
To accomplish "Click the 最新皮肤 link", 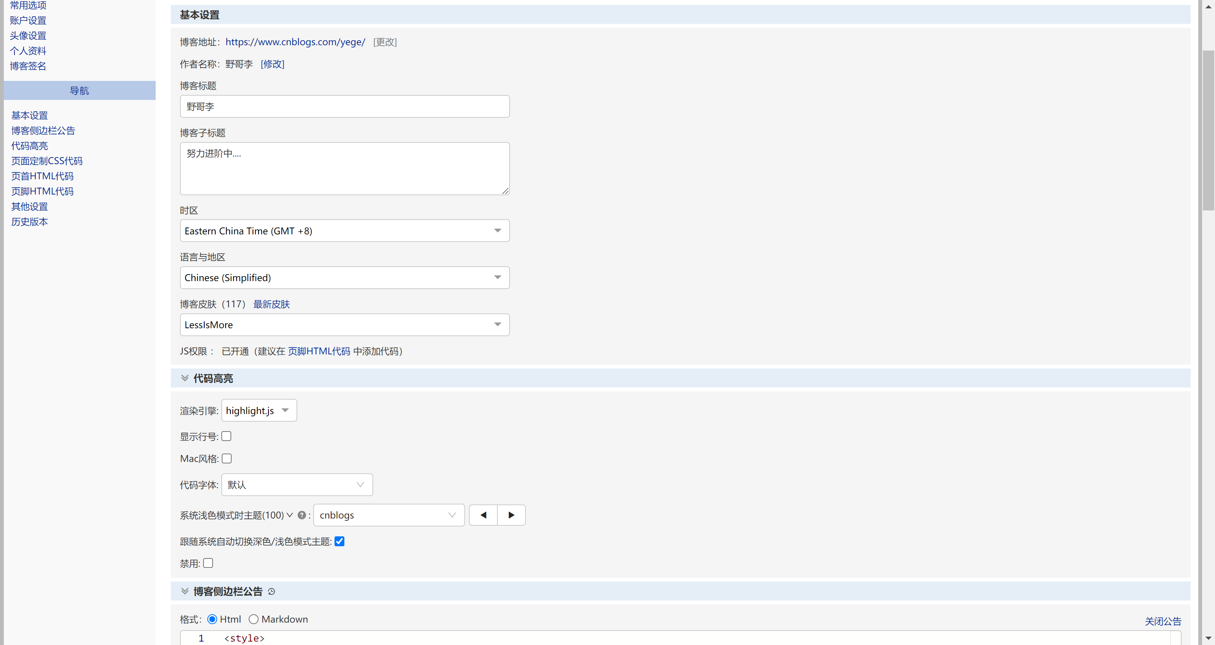I will pyautogui.click(x=271, y=304).
